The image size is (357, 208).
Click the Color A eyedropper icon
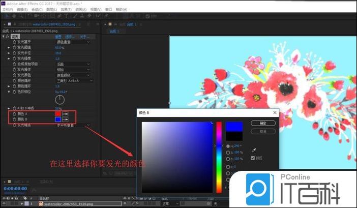coord(65,114)
